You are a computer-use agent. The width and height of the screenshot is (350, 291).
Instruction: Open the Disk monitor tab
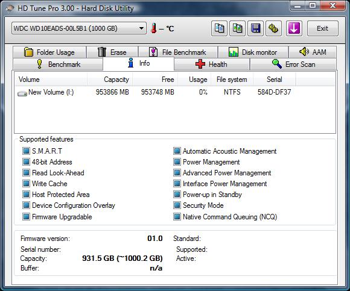pyautogui.click(x=253, y=52)
